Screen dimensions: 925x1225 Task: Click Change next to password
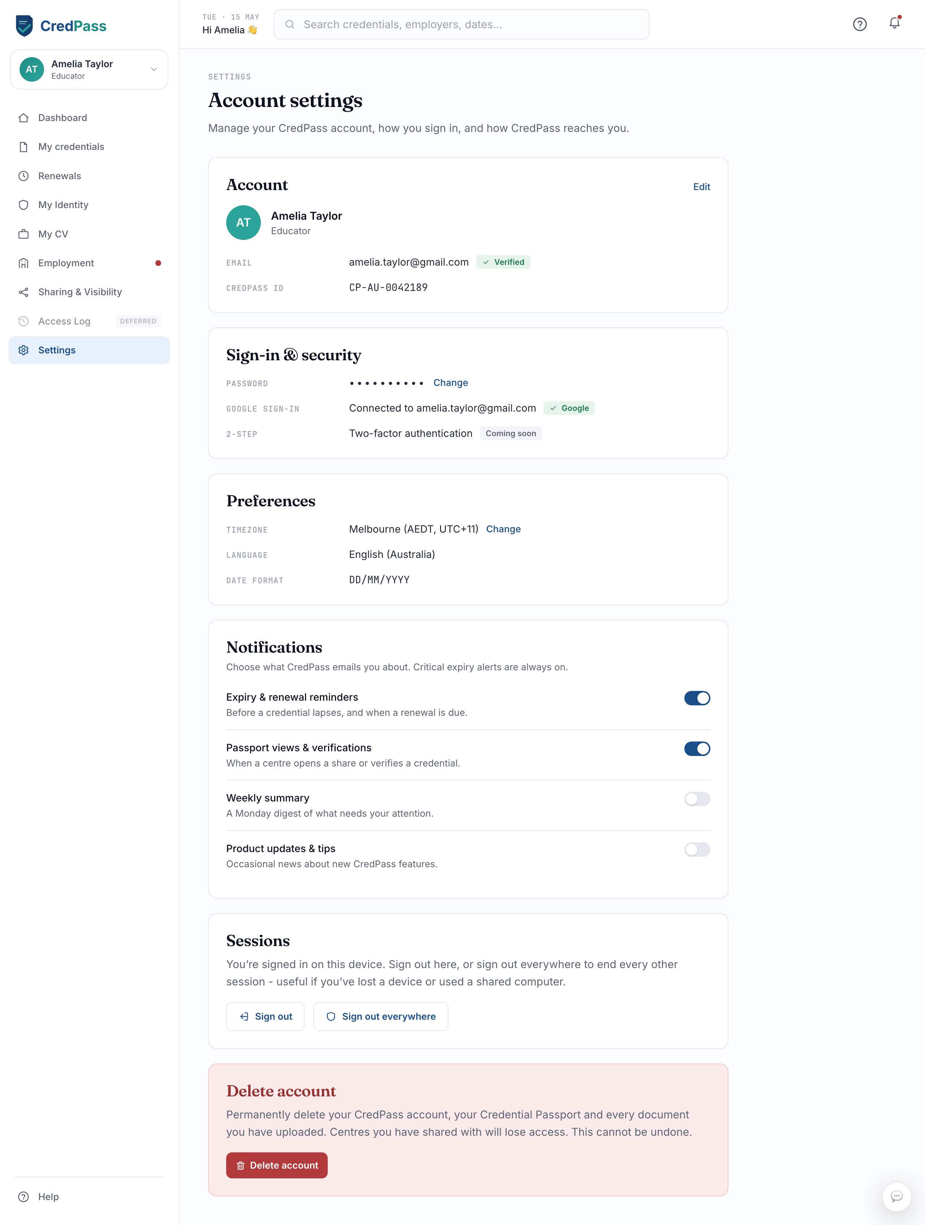(450, 383)
